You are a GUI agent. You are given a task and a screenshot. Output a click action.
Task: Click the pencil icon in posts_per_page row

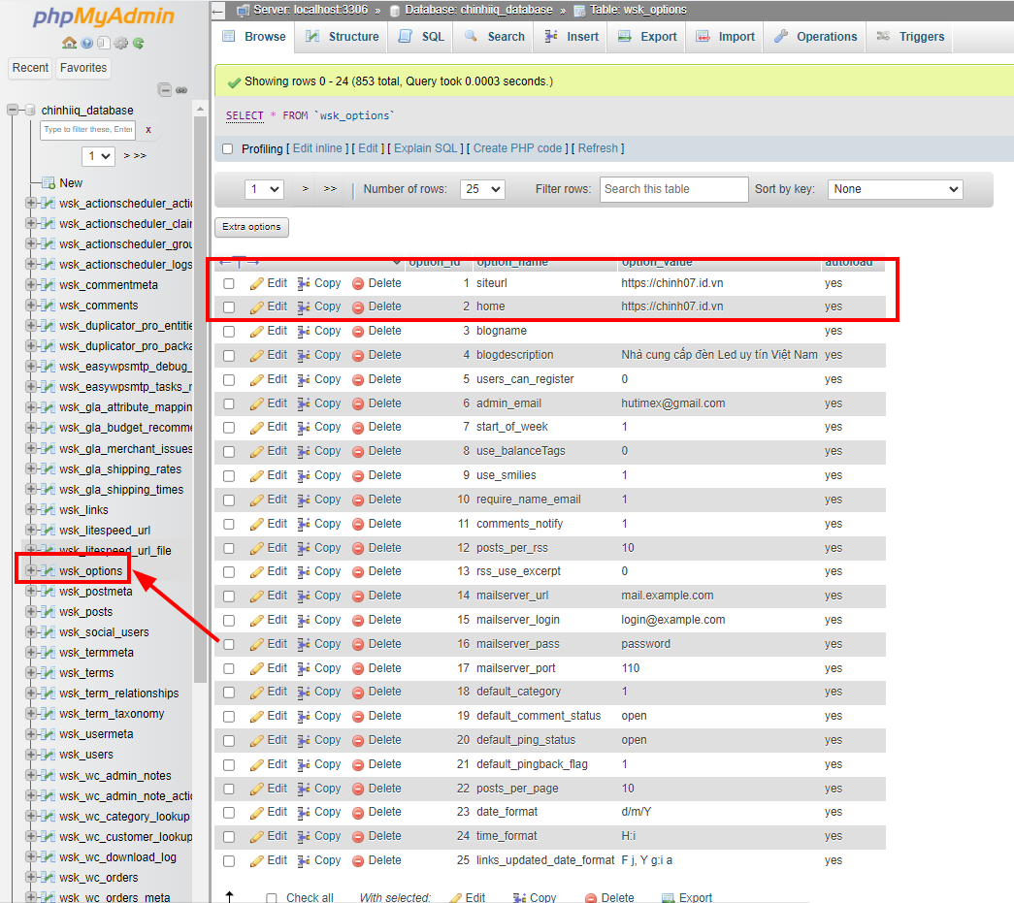(257, 789)
